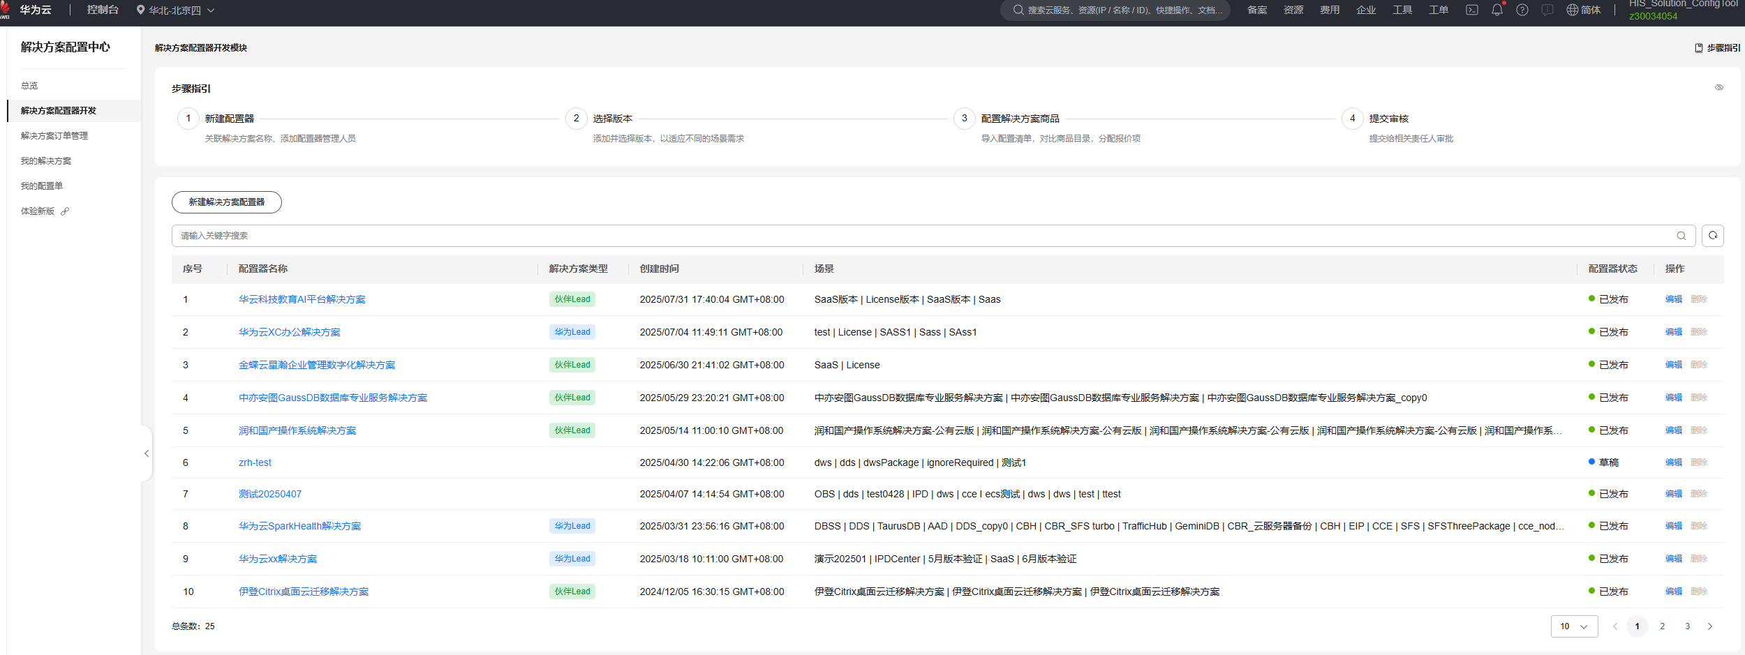Click the 配置器状态 column header
Screen dimensions: 1745x655
1613,269
